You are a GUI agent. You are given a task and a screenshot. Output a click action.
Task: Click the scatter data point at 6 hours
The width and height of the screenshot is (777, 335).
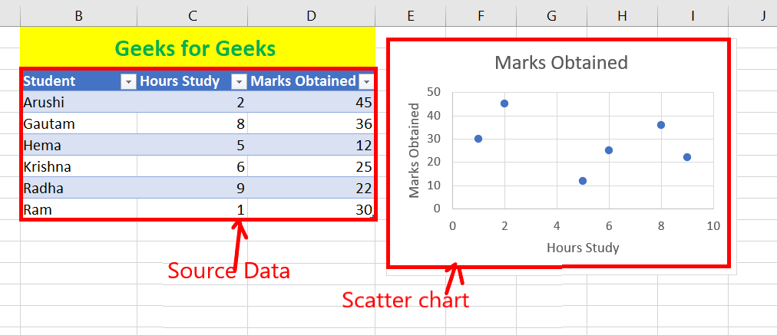[609, 150]
